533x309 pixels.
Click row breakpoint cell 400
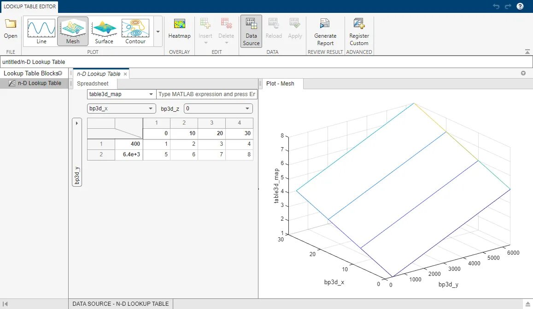click(129, 144)
